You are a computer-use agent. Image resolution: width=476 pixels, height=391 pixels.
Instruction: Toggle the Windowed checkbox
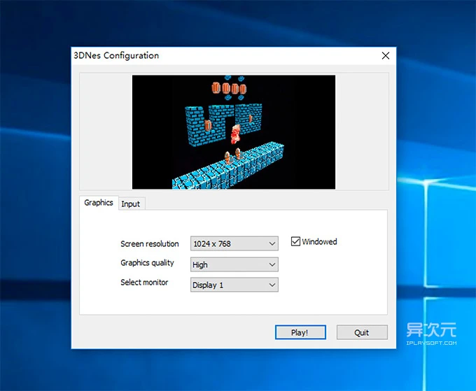[296, 242]
